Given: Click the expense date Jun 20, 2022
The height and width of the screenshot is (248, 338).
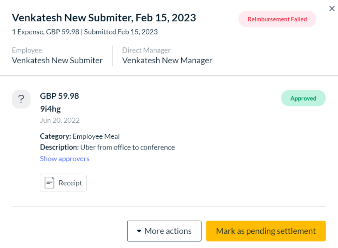Looking at the screenshot, I should tap(60, 120).
